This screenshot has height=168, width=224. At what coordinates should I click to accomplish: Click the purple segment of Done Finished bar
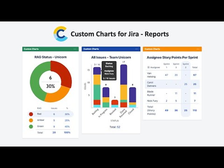coord(124,74)
